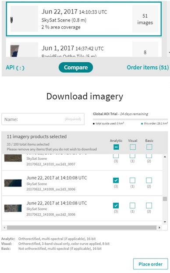Screen dimensions: 170x273
Task: Check Basic for scene ssc2d2_0006
Action: [149, 205]
